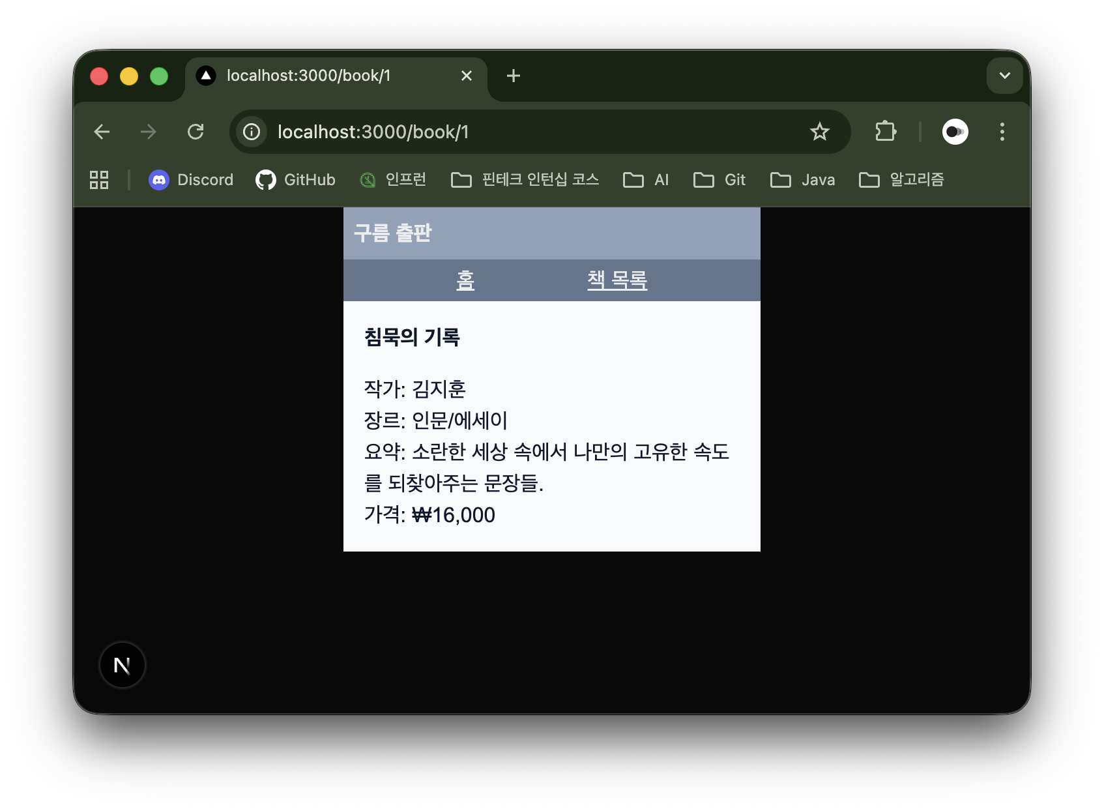Open the Discord bookmark
Image resolution: width=1104 pixels, height=811 pixels.
(x=191, y=180)
